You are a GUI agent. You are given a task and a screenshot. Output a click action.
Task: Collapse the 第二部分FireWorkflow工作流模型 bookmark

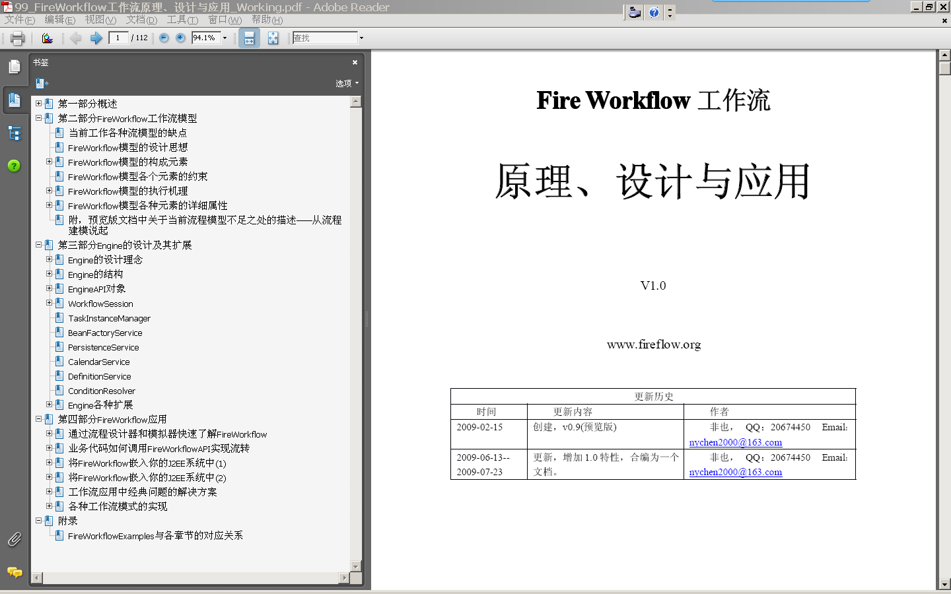coord(39,118)
